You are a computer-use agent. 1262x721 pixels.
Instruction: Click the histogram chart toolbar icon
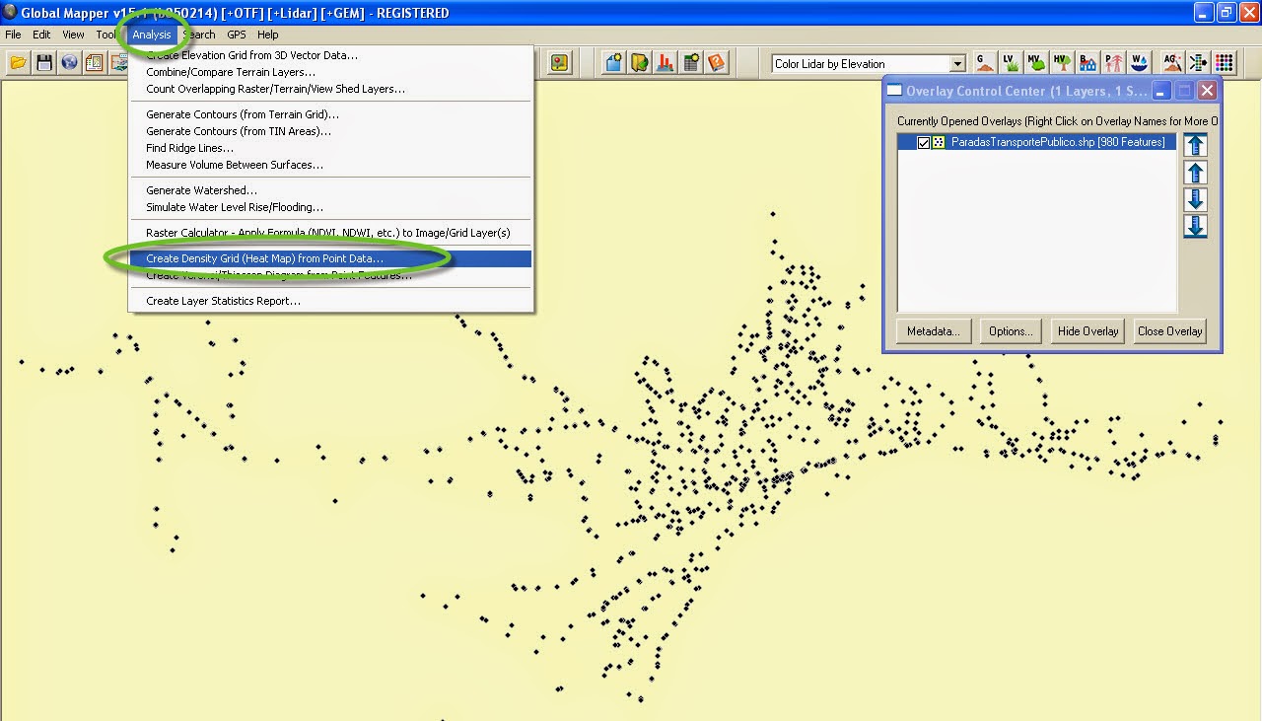[x=664, y=61]
